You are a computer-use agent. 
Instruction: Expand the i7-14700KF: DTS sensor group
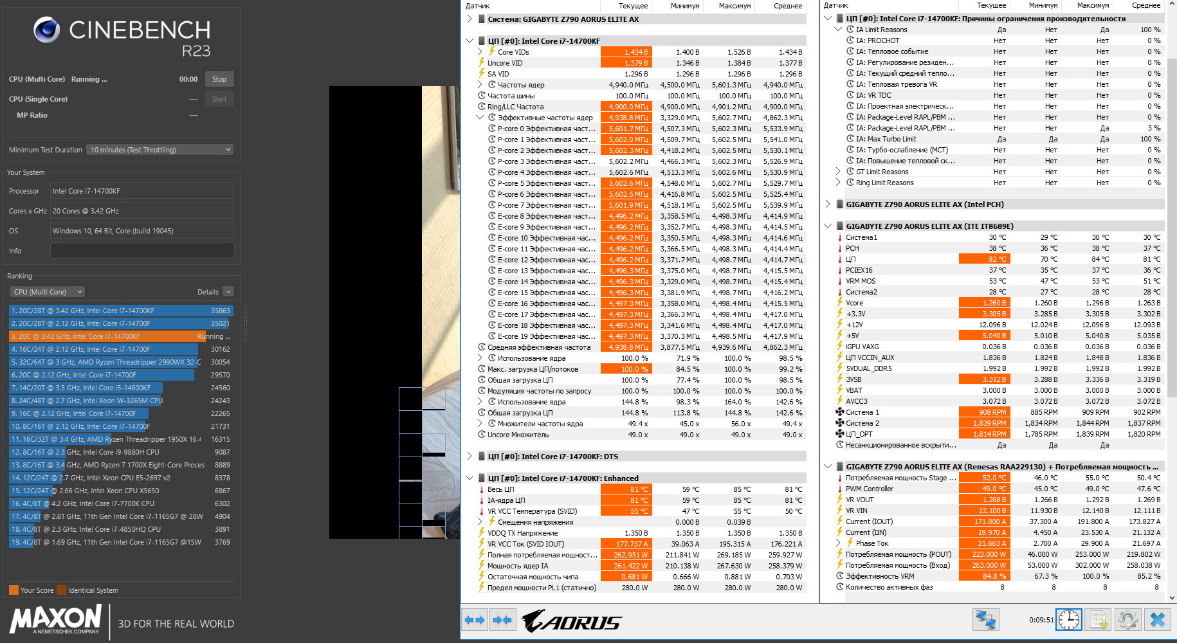pos(470,457)
